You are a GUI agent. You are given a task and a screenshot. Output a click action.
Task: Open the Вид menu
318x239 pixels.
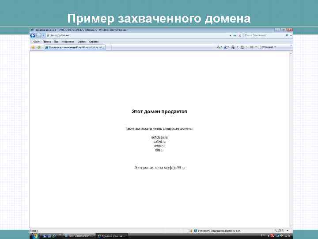tap(56, 42)
